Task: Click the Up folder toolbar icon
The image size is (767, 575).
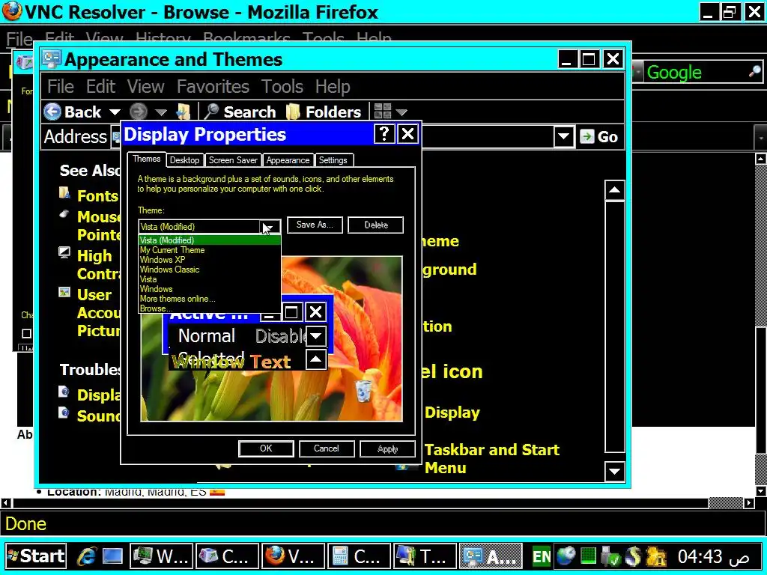Action: click(184, 112)
